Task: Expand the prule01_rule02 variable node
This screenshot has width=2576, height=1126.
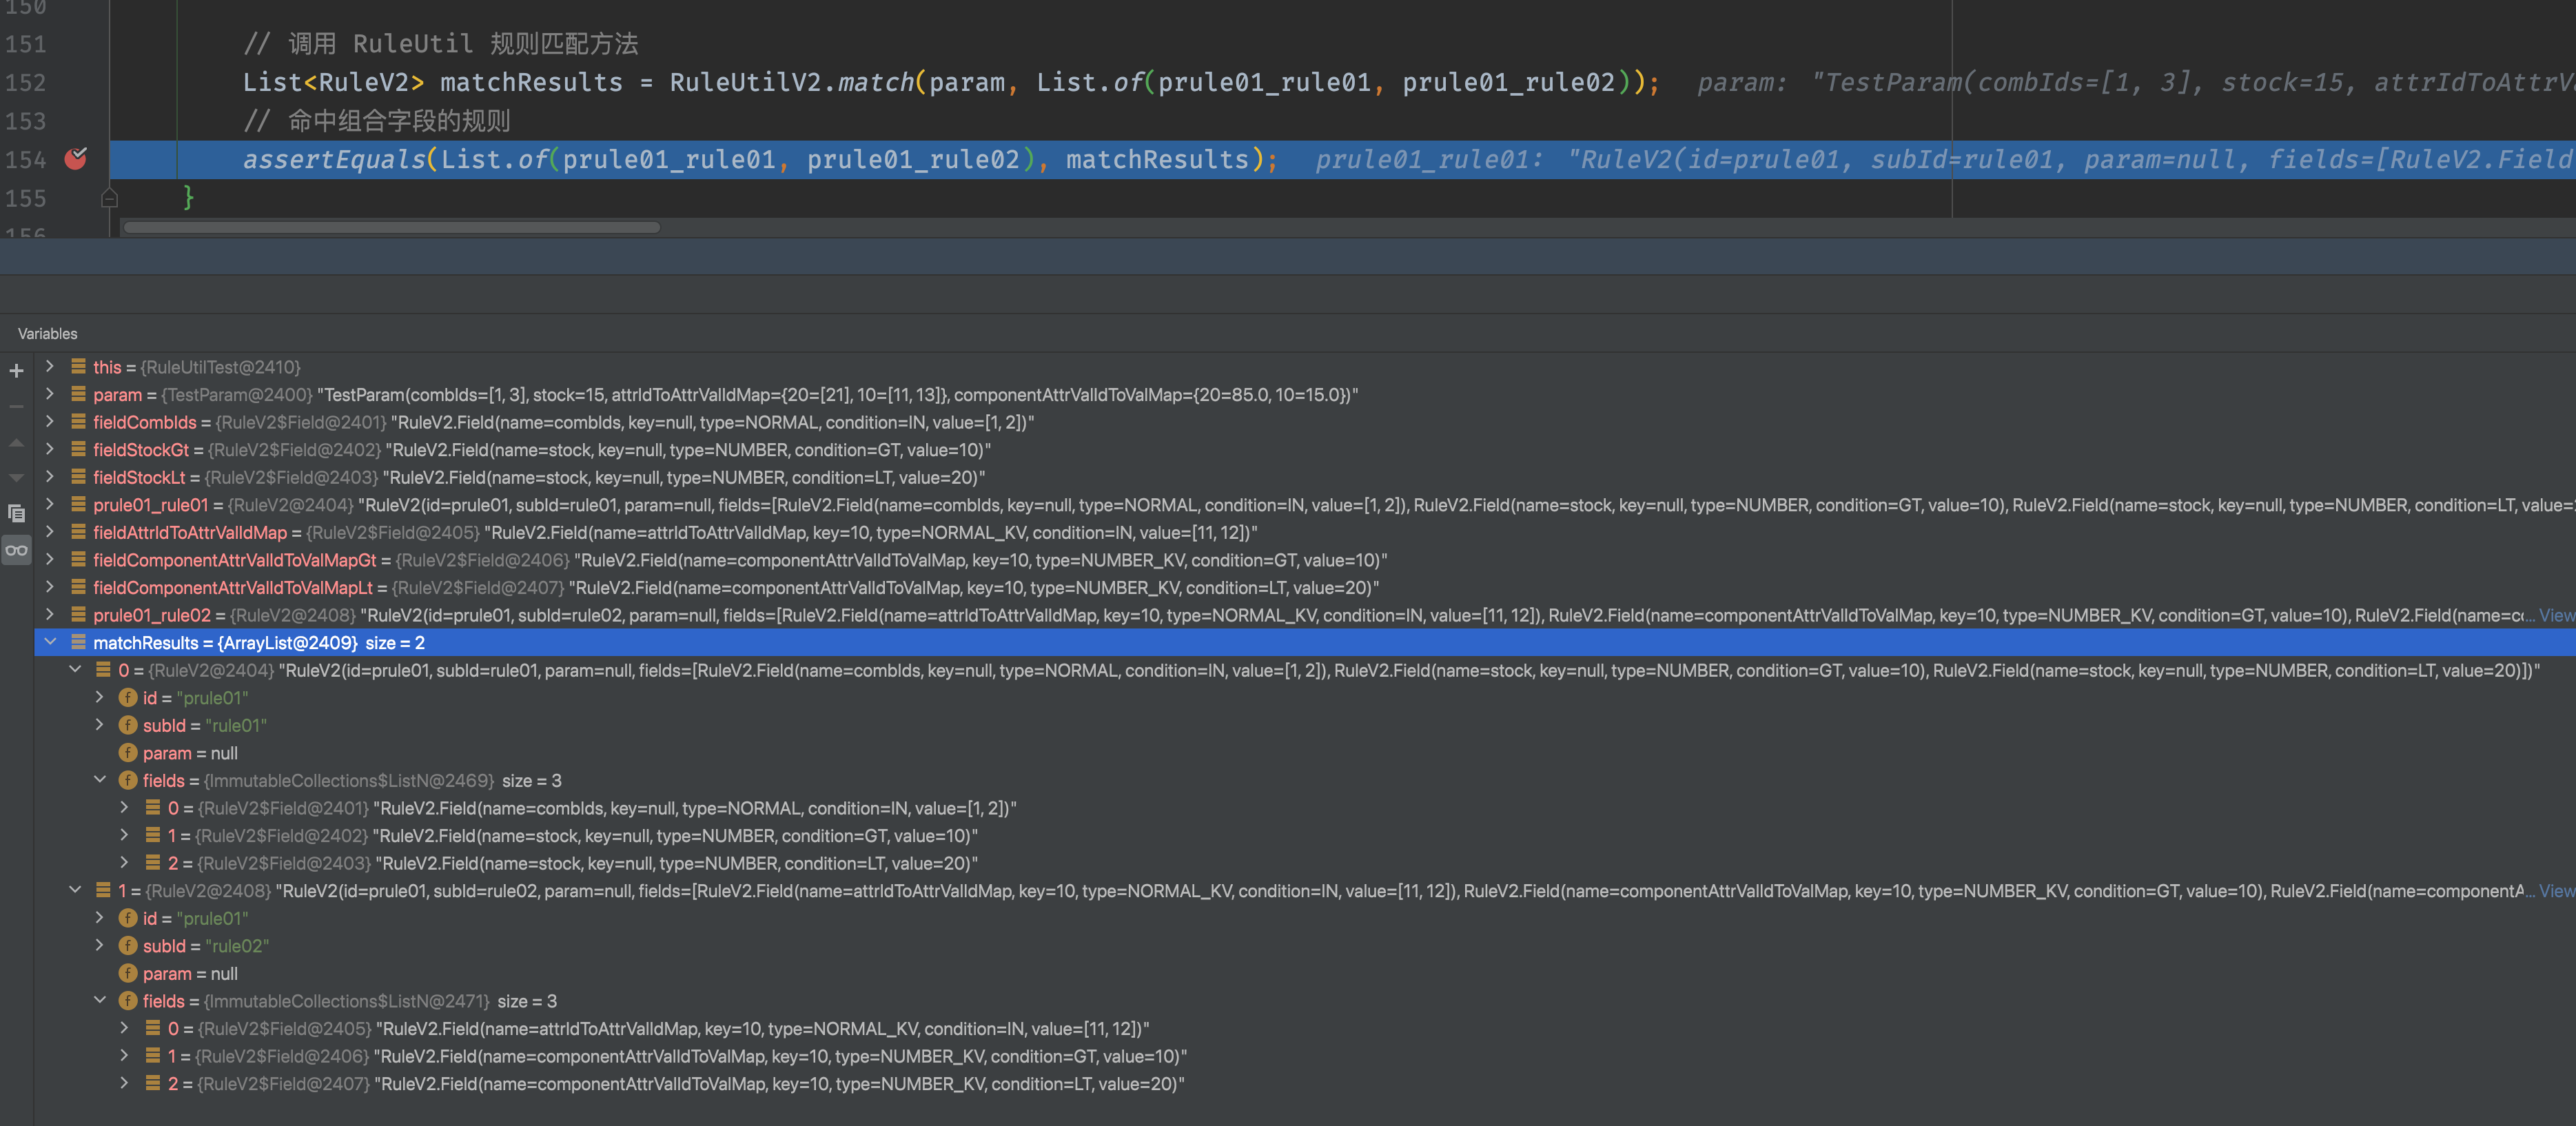Action: (50, 615)
